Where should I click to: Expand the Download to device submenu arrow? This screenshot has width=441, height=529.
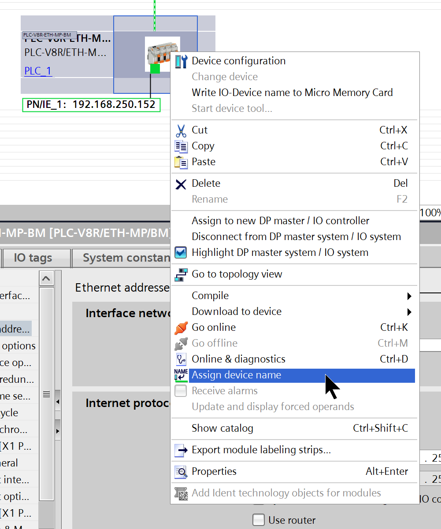pos(409,312)
